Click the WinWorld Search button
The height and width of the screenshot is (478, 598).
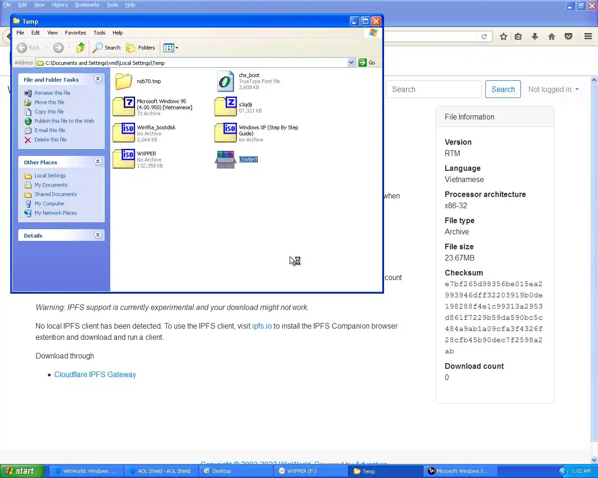coord(503,89)
